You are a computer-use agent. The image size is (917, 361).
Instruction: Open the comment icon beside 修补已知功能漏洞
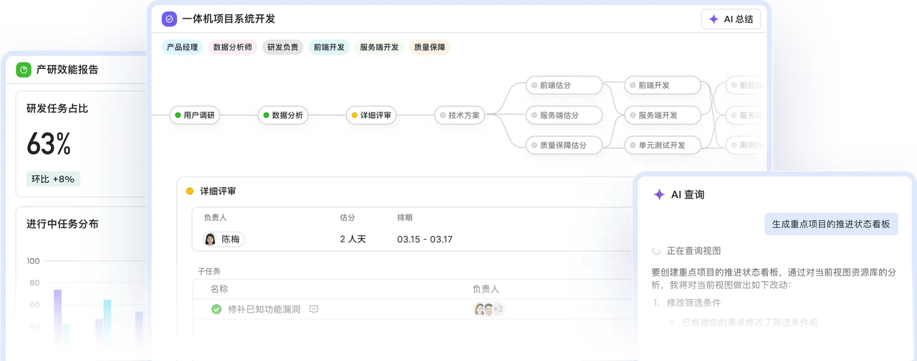coord(314,310)
